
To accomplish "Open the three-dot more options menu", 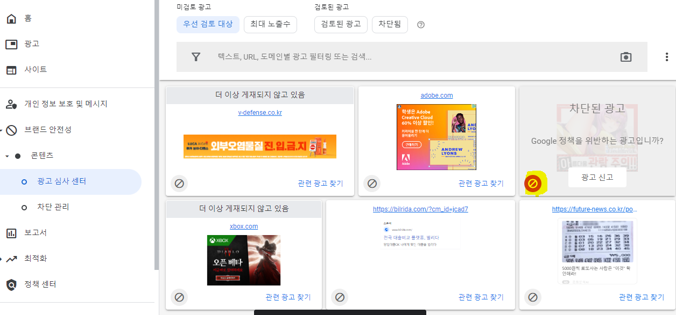I will pyautogui.click(x=666, y=57).
